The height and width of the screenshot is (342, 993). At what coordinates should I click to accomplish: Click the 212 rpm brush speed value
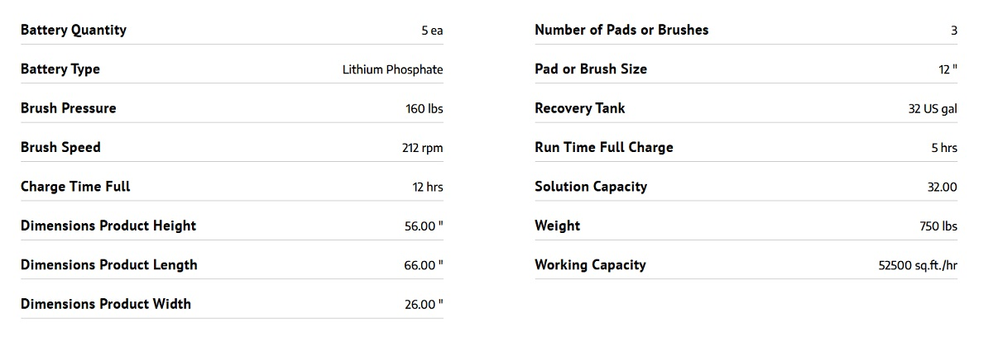tap(422, 148)
